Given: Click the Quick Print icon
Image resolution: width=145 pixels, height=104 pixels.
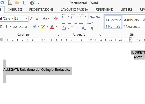Looking at the screenshot, I should coord(32,3).
